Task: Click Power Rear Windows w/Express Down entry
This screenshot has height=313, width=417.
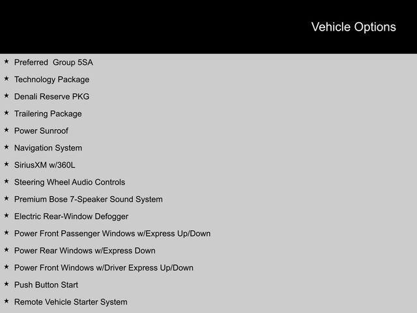Action: coord(85,250)
